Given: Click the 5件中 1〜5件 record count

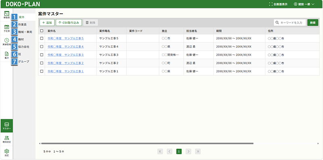Looking at the screenshot, I should click(54, 152).
